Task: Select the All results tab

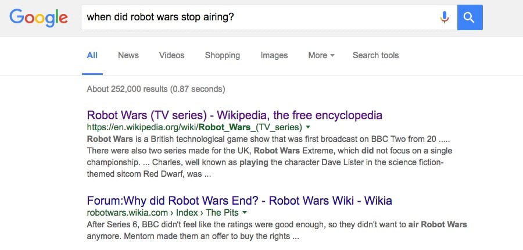Action: [92, 55]
